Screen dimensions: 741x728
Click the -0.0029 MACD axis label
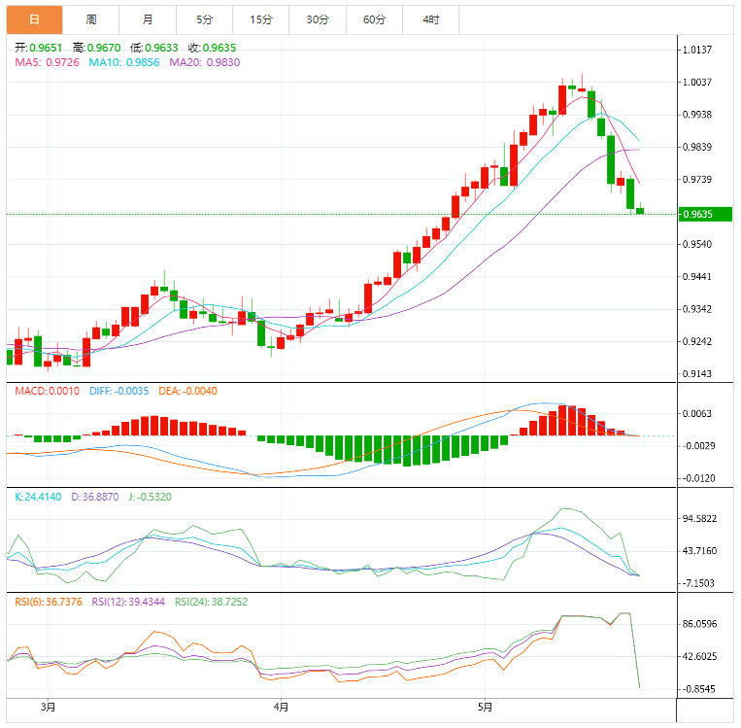699,446
